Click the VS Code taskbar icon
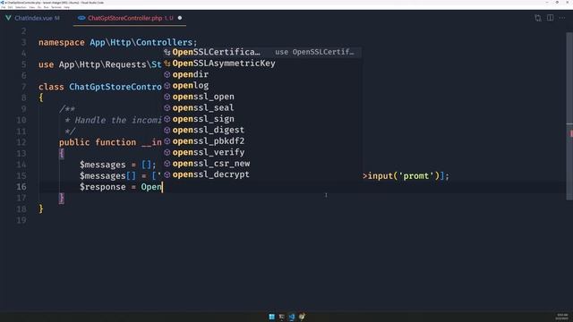 coord(291,317)
